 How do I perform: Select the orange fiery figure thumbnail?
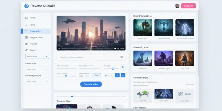pos(185,58)
